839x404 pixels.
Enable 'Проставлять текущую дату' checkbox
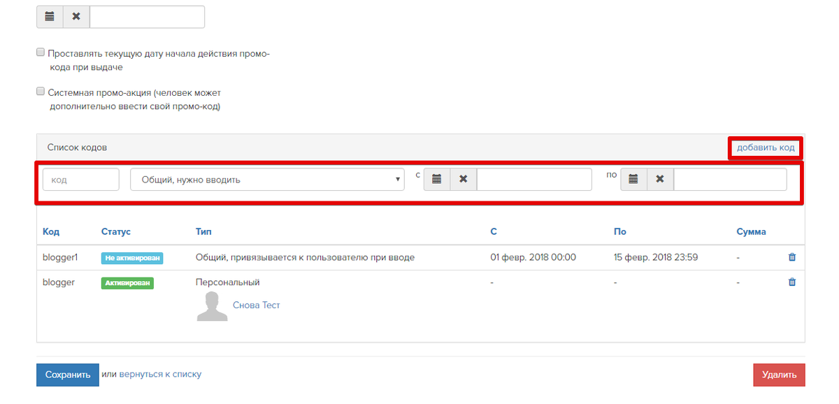pos(41,52)
